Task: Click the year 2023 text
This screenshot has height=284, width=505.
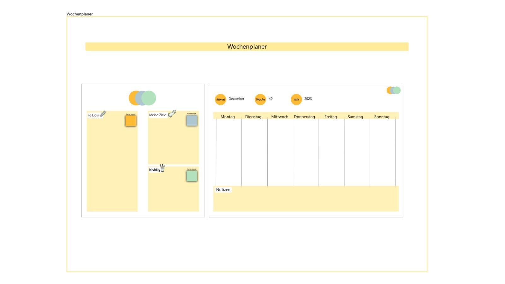Action: pyautogui.click(x=308, y=99)
